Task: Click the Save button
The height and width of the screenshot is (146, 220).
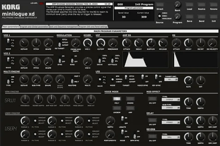Action: click(189, 17)
